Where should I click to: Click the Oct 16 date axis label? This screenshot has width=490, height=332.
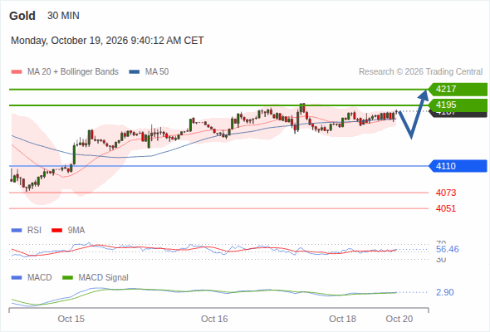[214, 319]
